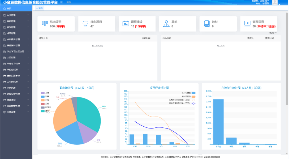
Task: Click the 本科生 bar in student chart
Action: pos(218,122)
